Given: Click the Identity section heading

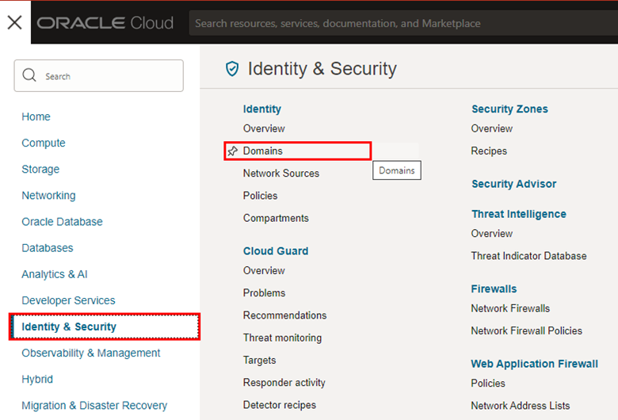Looking at the screenshot, I should [262, 109].
